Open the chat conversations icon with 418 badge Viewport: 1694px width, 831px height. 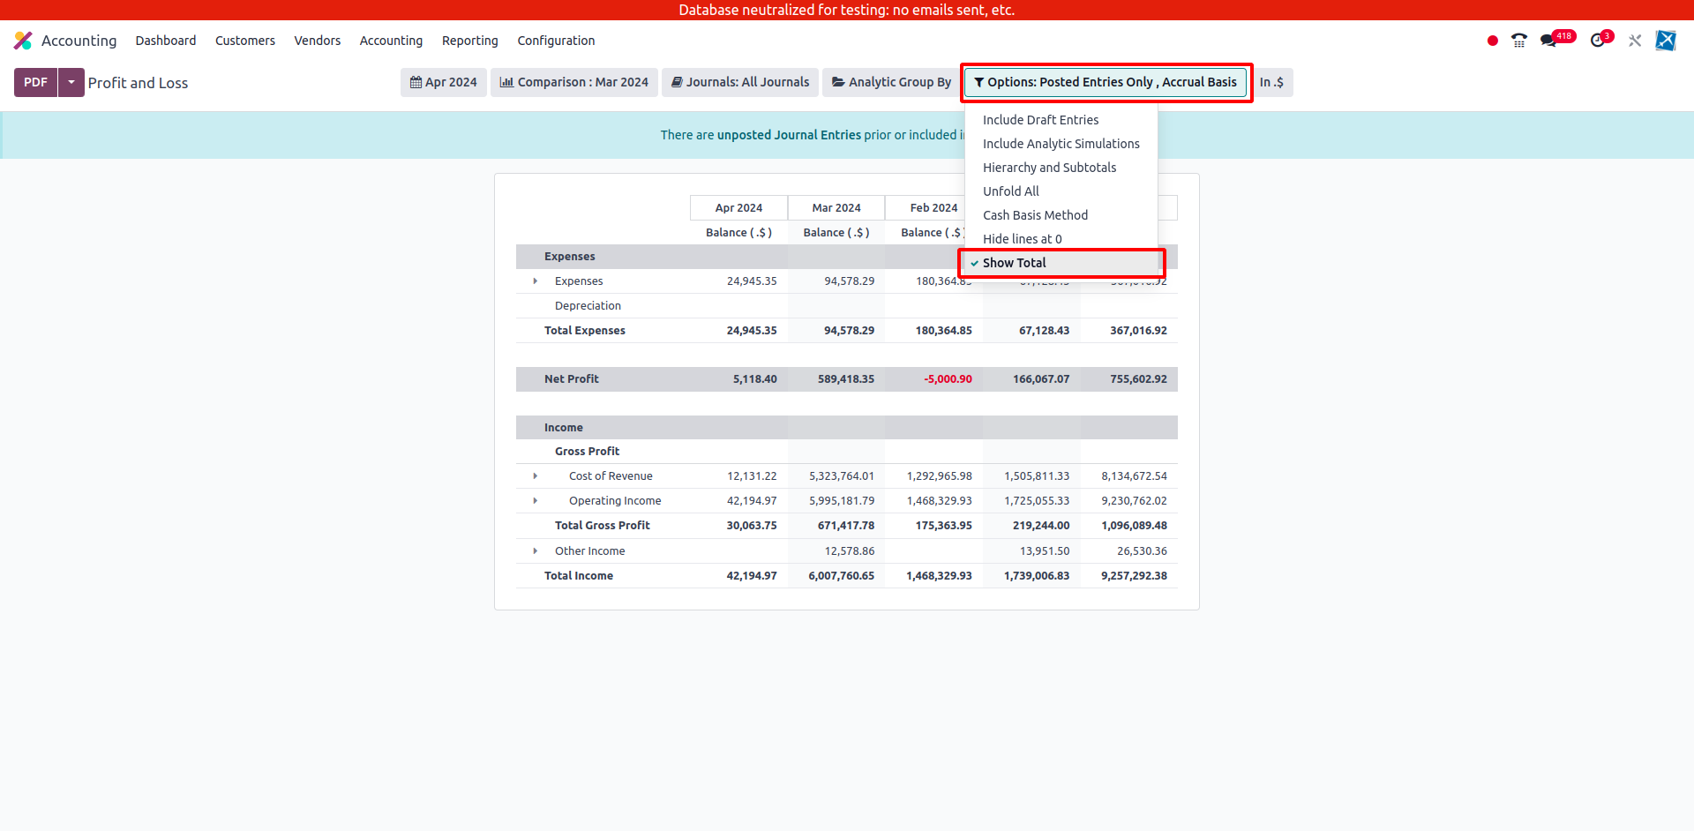click(x=1548, y=41)
